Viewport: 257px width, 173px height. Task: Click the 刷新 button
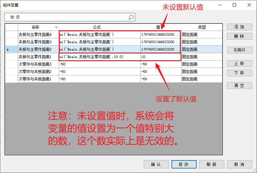coord(211,164)
